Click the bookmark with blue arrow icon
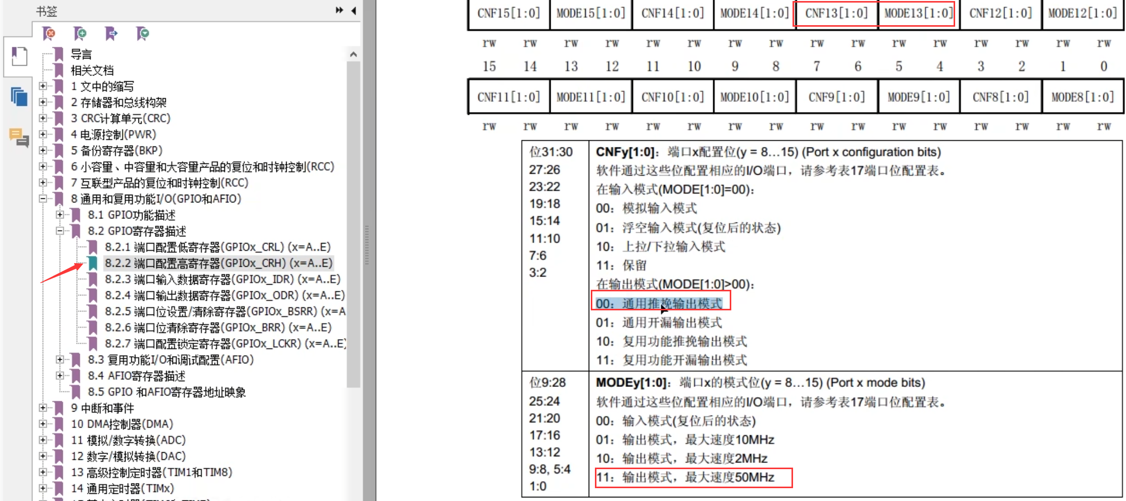This screenshot has height=501, width=1126. 111,34
